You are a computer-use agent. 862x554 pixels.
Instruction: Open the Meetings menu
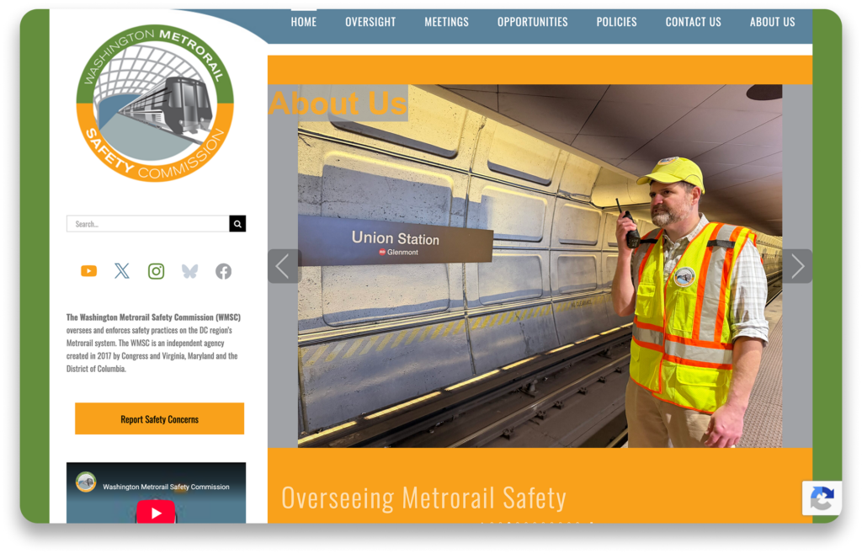[446, 22]
